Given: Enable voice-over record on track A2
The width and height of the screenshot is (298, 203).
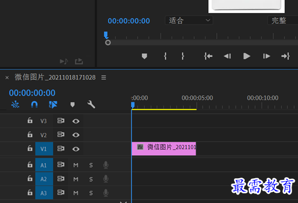Looking at the screenshot, I should (x=106, y=179).
